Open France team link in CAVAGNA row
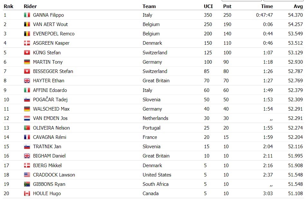The width and height of the screenshot is (306, 199). pos(150,137)
